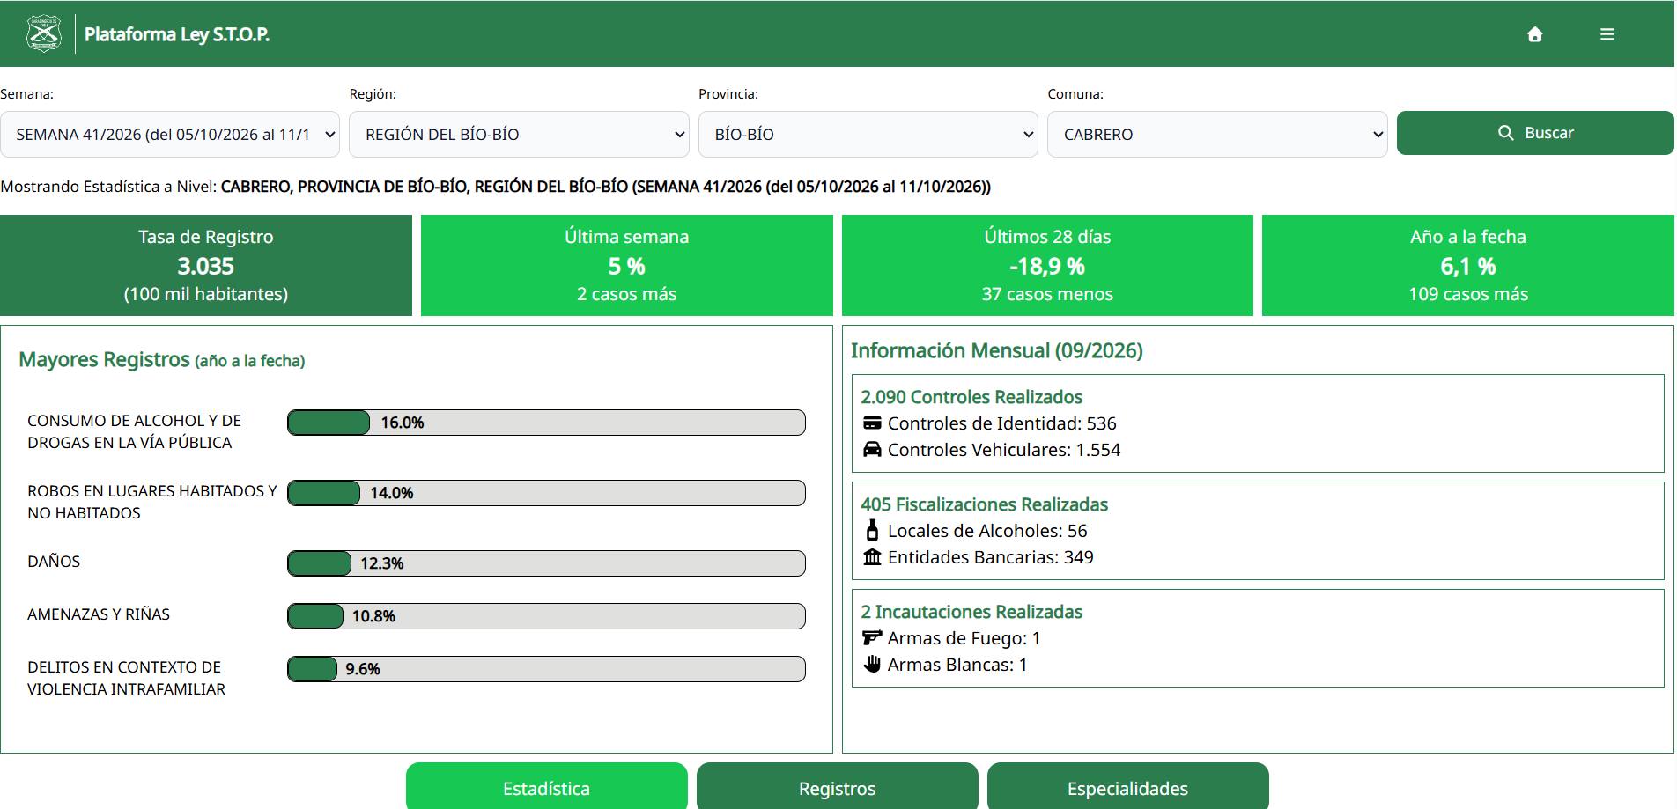This screenshot has width=1677, height=809.
Task: Click the Plataforma Ley S.T.O.P. title
Action: pyautogui.click(x=177, y=34)
